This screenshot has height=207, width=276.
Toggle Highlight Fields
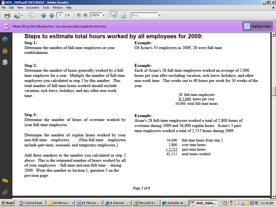pyautogui.click(x=257, y=26)
